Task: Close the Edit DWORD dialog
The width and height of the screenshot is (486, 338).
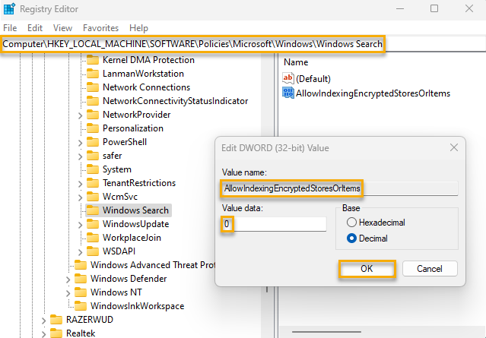Action: point(453,147)
